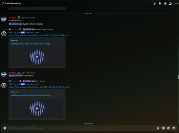
Task: Open the sticker picker icon
Action: [x=169, y=128]
